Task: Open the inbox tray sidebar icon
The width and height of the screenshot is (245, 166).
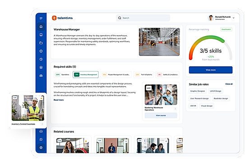Action: [41, 131]
